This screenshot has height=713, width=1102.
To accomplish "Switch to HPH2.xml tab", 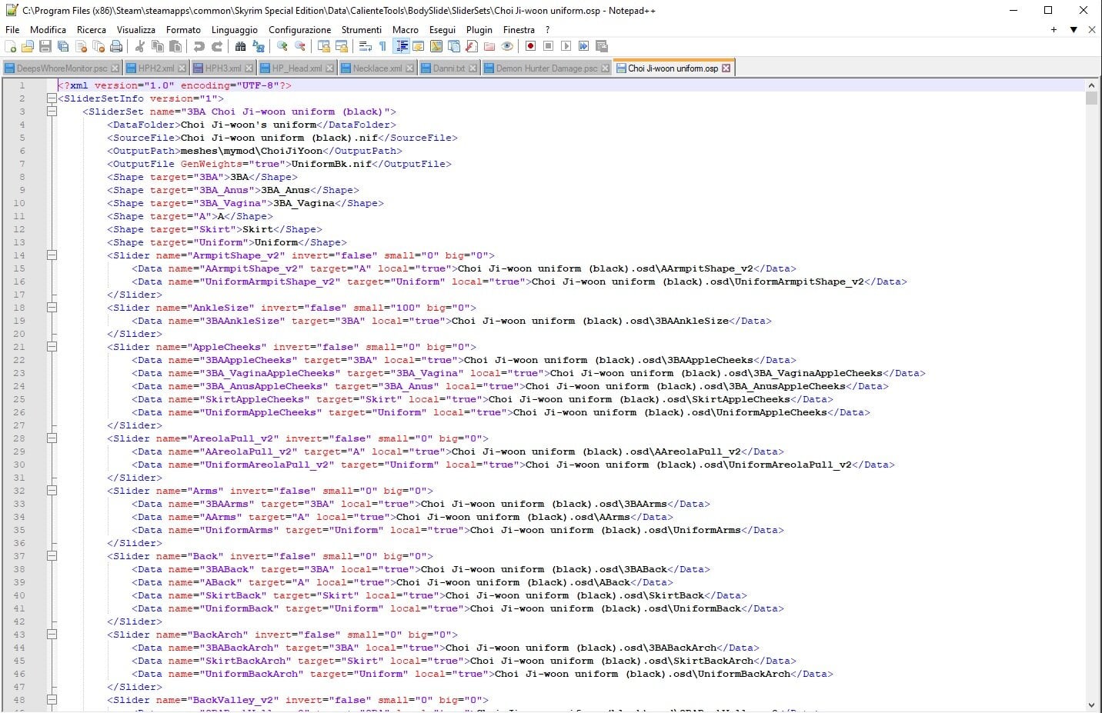I will click(x=156, y=68).
